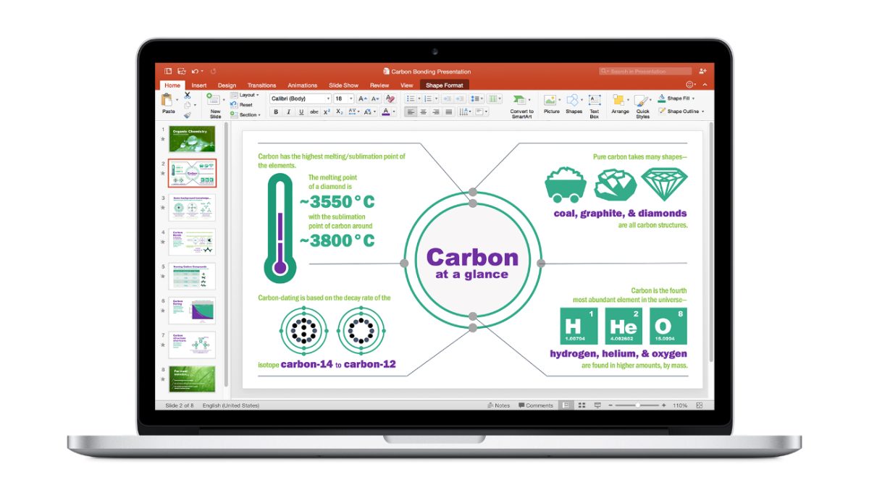The image size is (869, 501).
Task: Click the Picture icon in ribbon
Action: point(551,101)
